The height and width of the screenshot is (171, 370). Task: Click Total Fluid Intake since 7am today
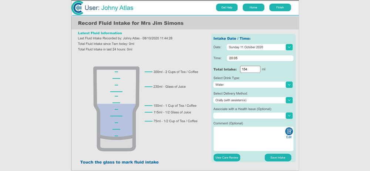[106, 44]
